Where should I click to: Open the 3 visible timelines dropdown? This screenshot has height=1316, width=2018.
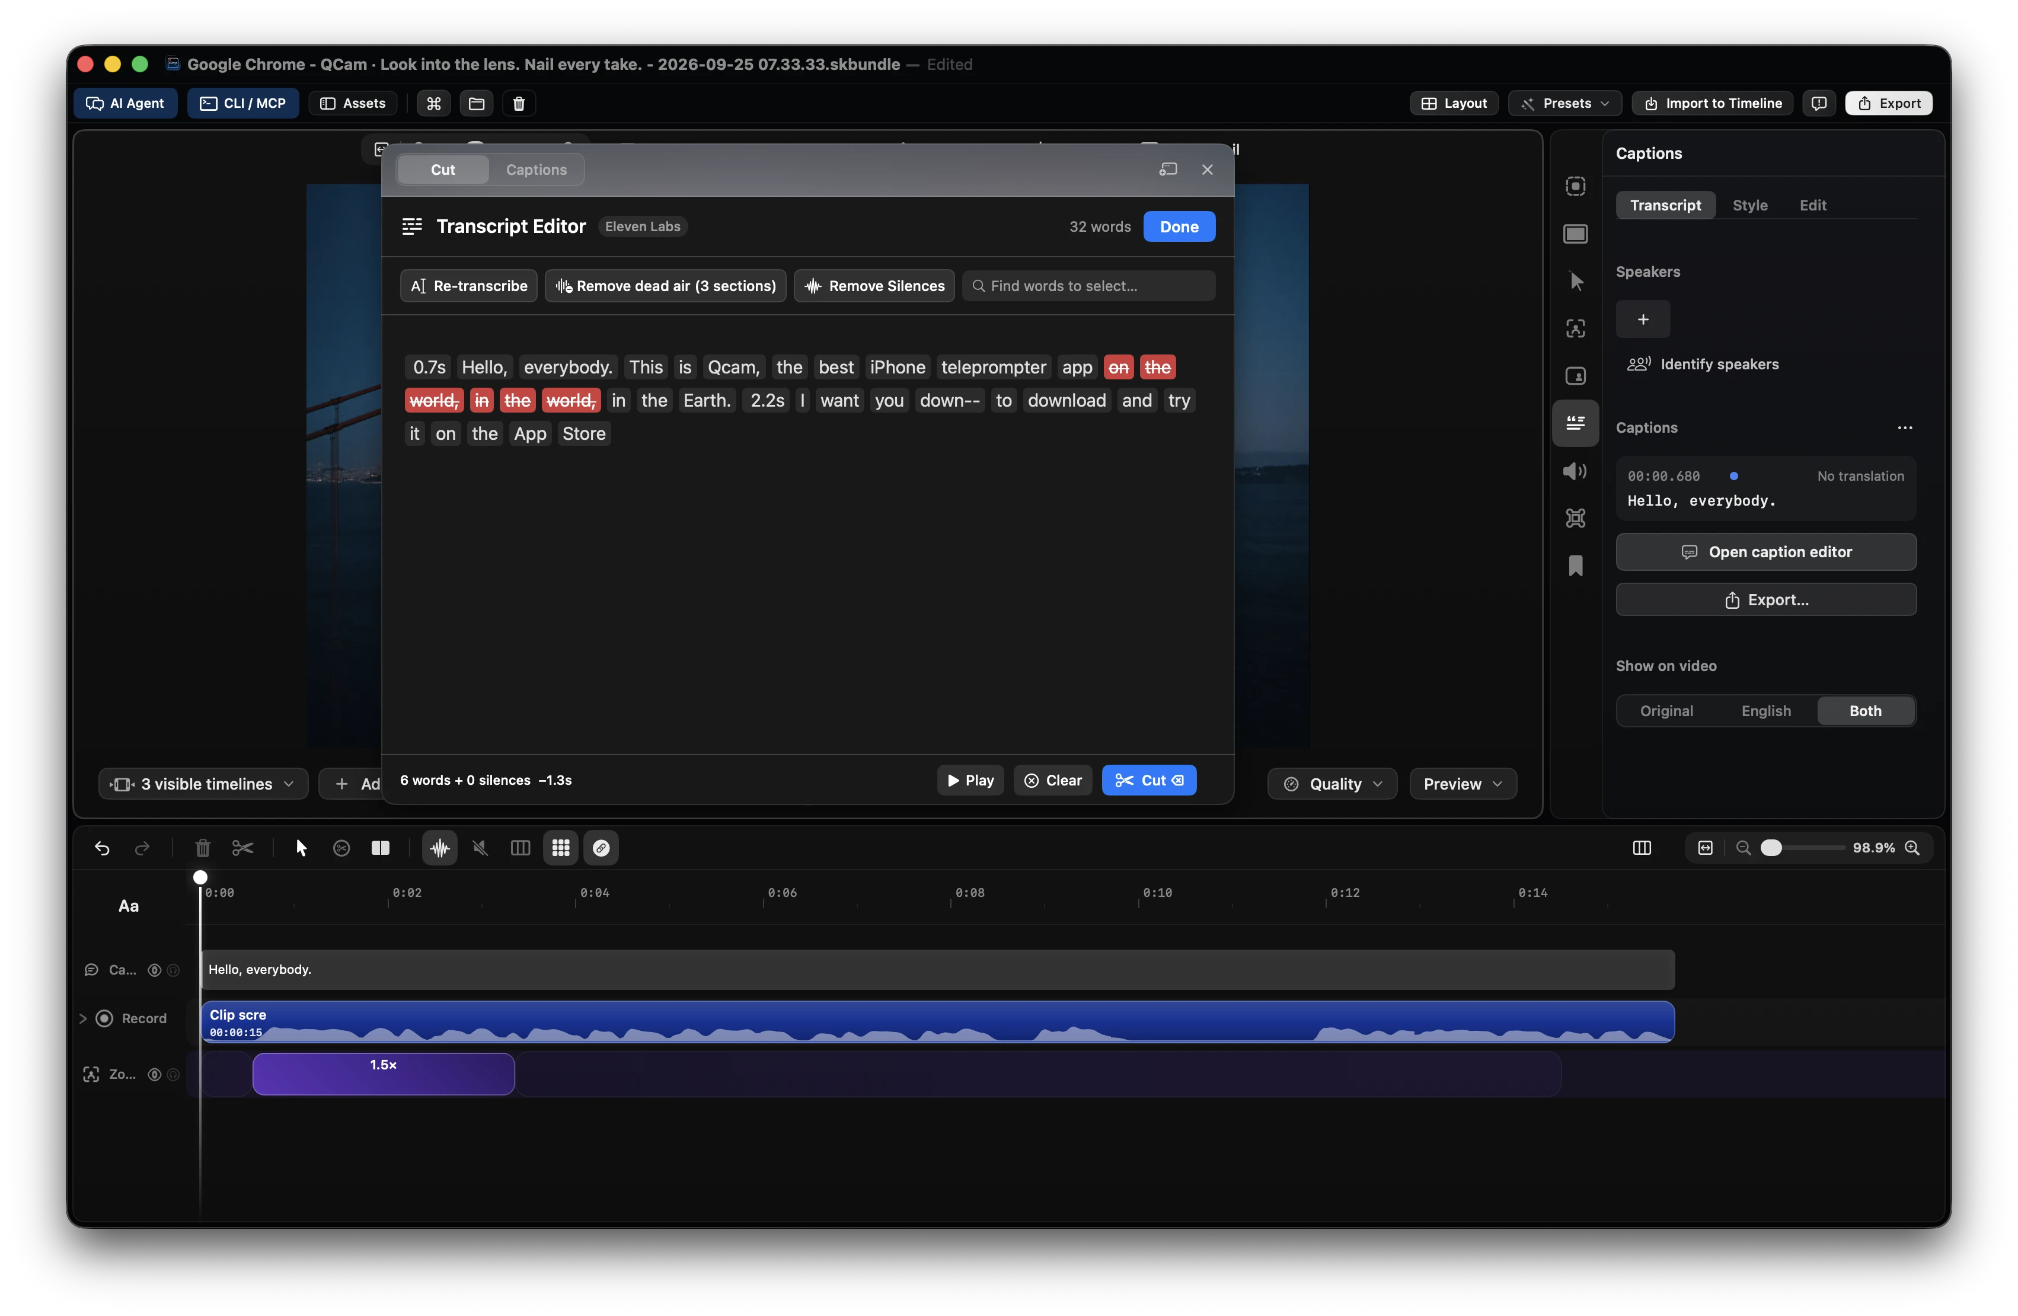click(203, 784)
